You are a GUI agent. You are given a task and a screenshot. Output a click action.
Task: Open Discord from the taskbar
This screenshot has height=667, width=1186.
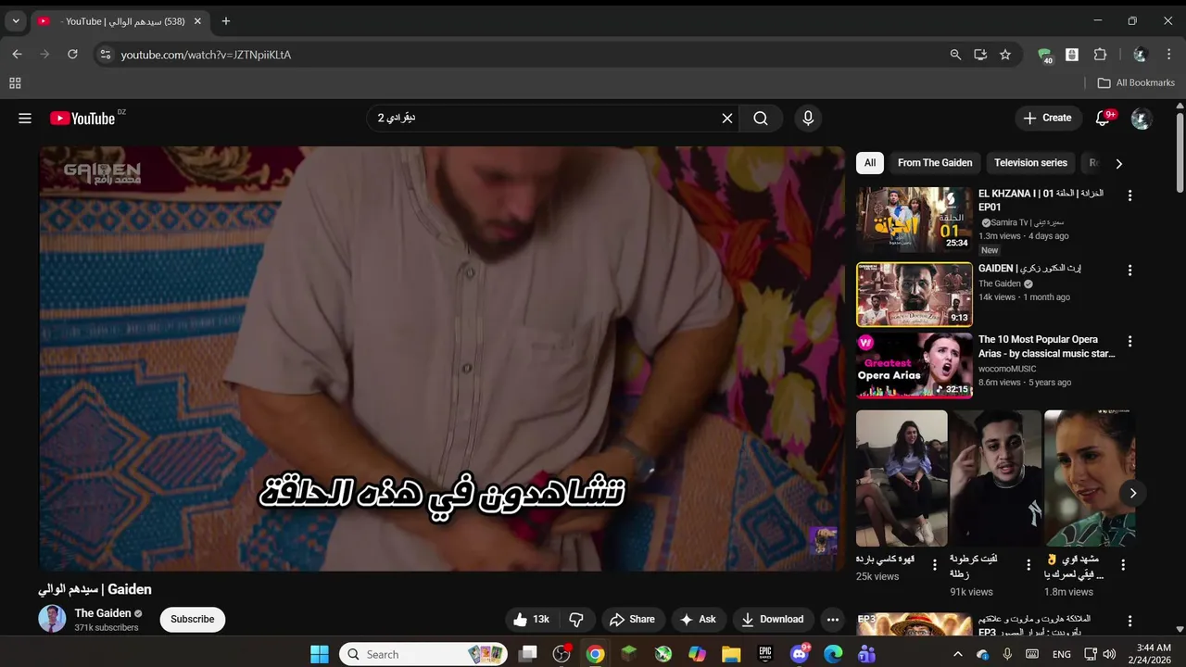800,655
